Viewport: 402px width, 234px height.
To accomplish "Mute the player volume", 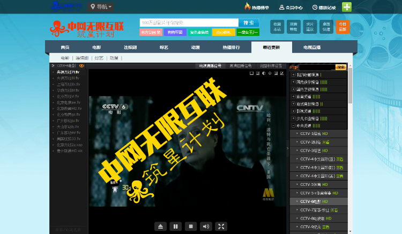I will [x=206, y=227].
